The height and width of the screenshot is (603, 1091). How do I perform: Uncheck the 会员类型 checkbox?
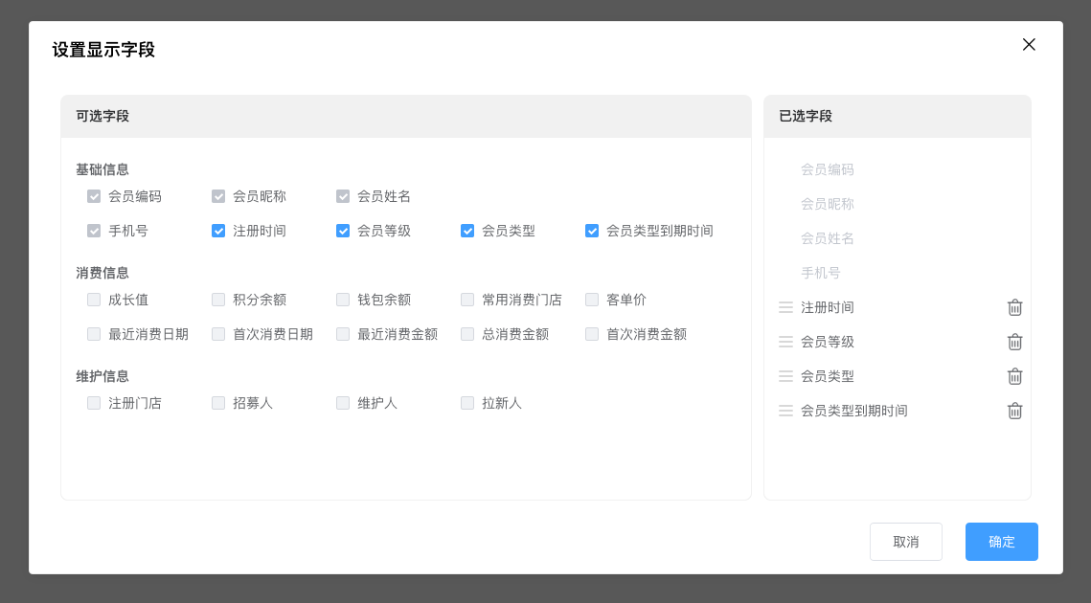(467, 231)
